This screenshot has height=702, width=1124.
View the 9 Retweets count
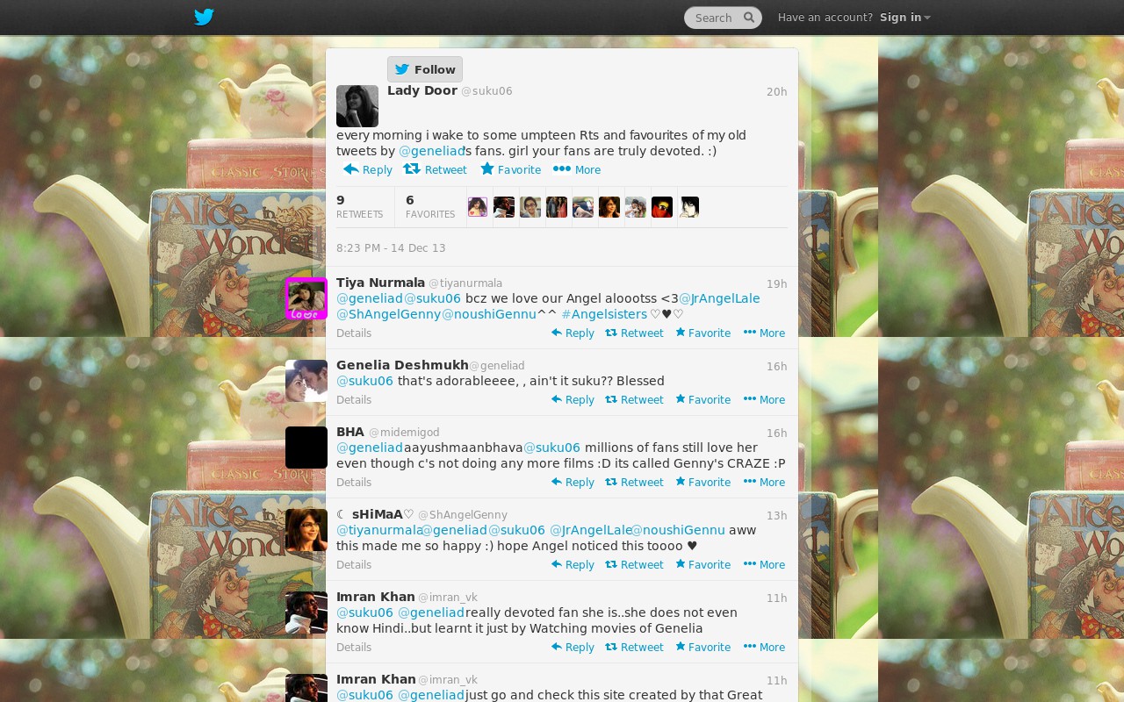click(360, 207)
